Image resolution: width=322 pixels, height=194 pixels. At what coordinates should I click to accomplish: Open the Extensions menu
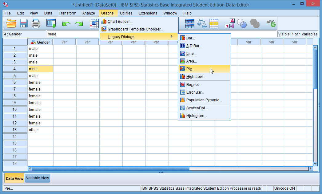pos(148,13)
